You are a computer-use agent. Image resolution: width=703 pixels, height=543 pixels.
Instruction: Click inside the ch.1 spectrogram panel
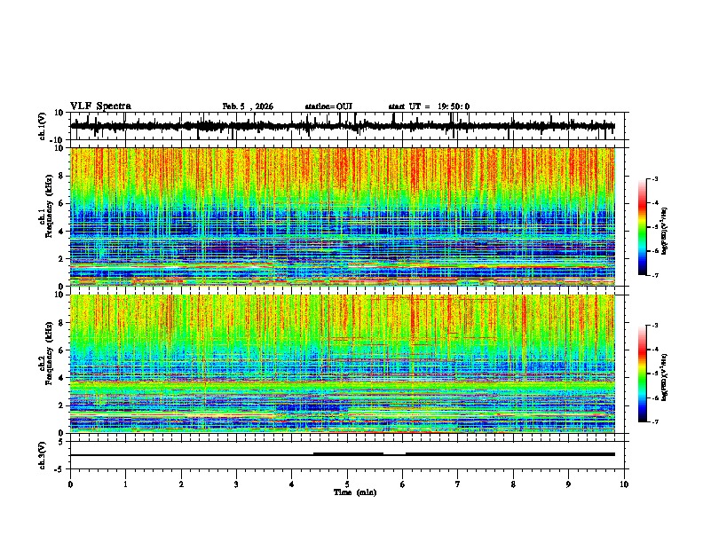click(x=343, y=216)
